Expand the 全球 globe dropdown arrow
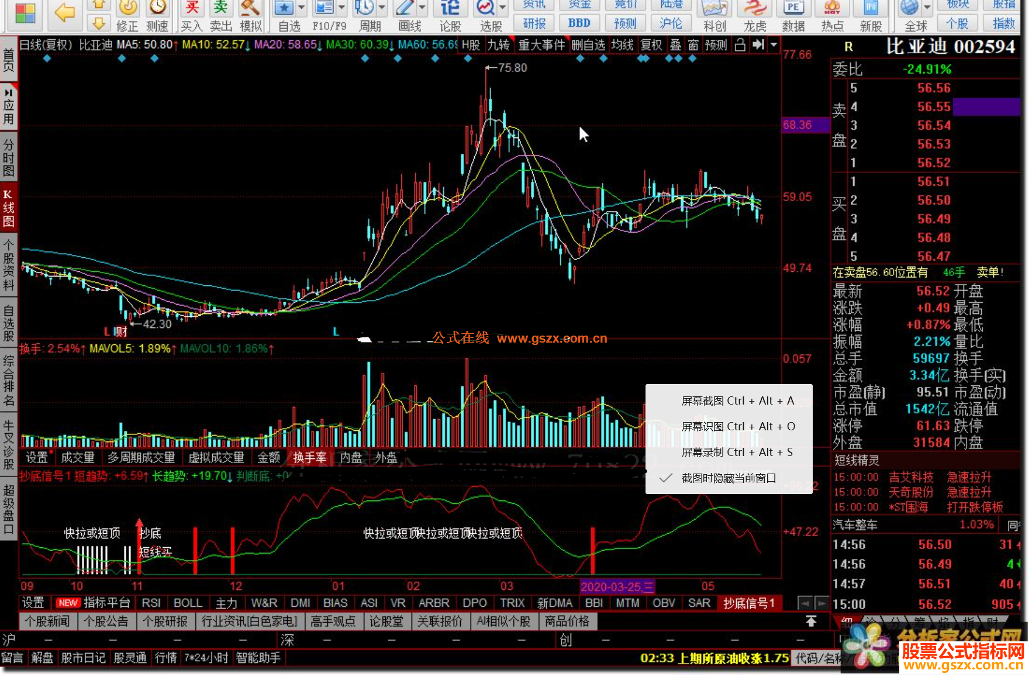Screen dimensions: 1032x677 927,8
